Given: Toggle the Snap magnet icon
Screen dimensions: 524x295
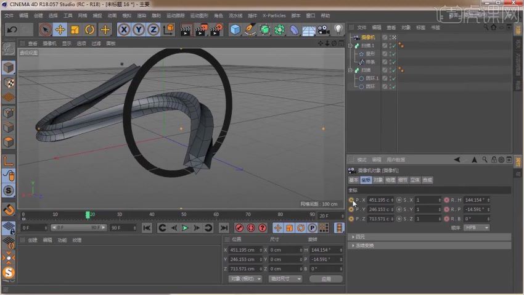Looking at the screenshot, I should [x=9, y=210].
